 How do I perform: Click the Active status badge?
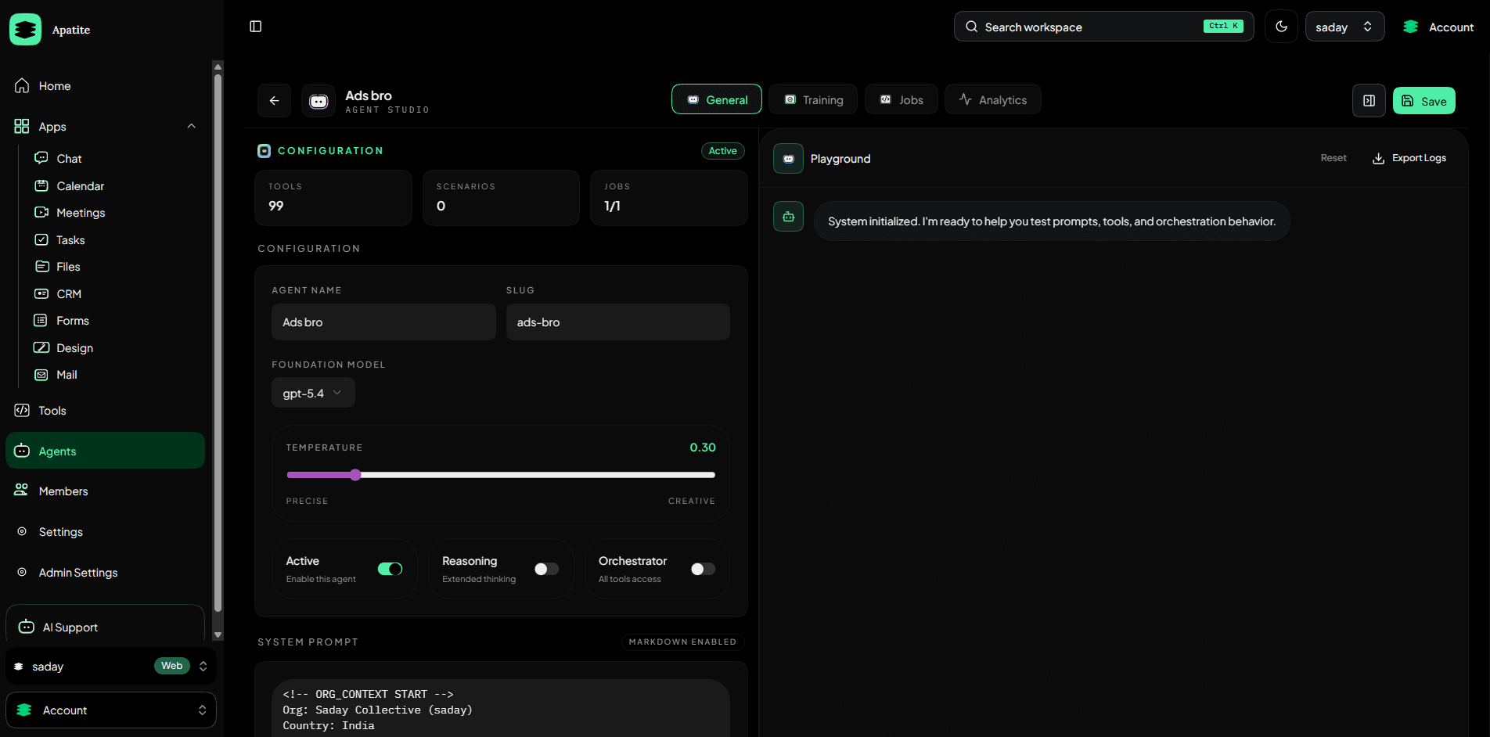click(x=722, y=151)
